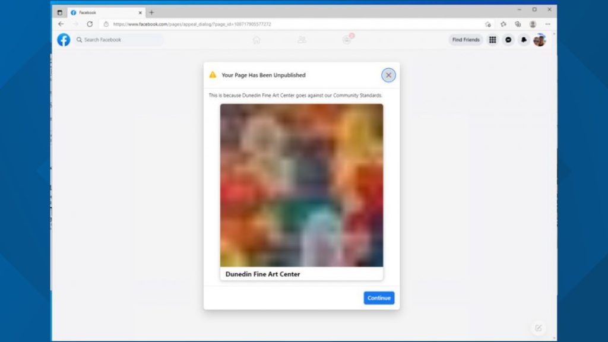
Task: Click the Search Facebook field
Action: [x=119, y=40]
